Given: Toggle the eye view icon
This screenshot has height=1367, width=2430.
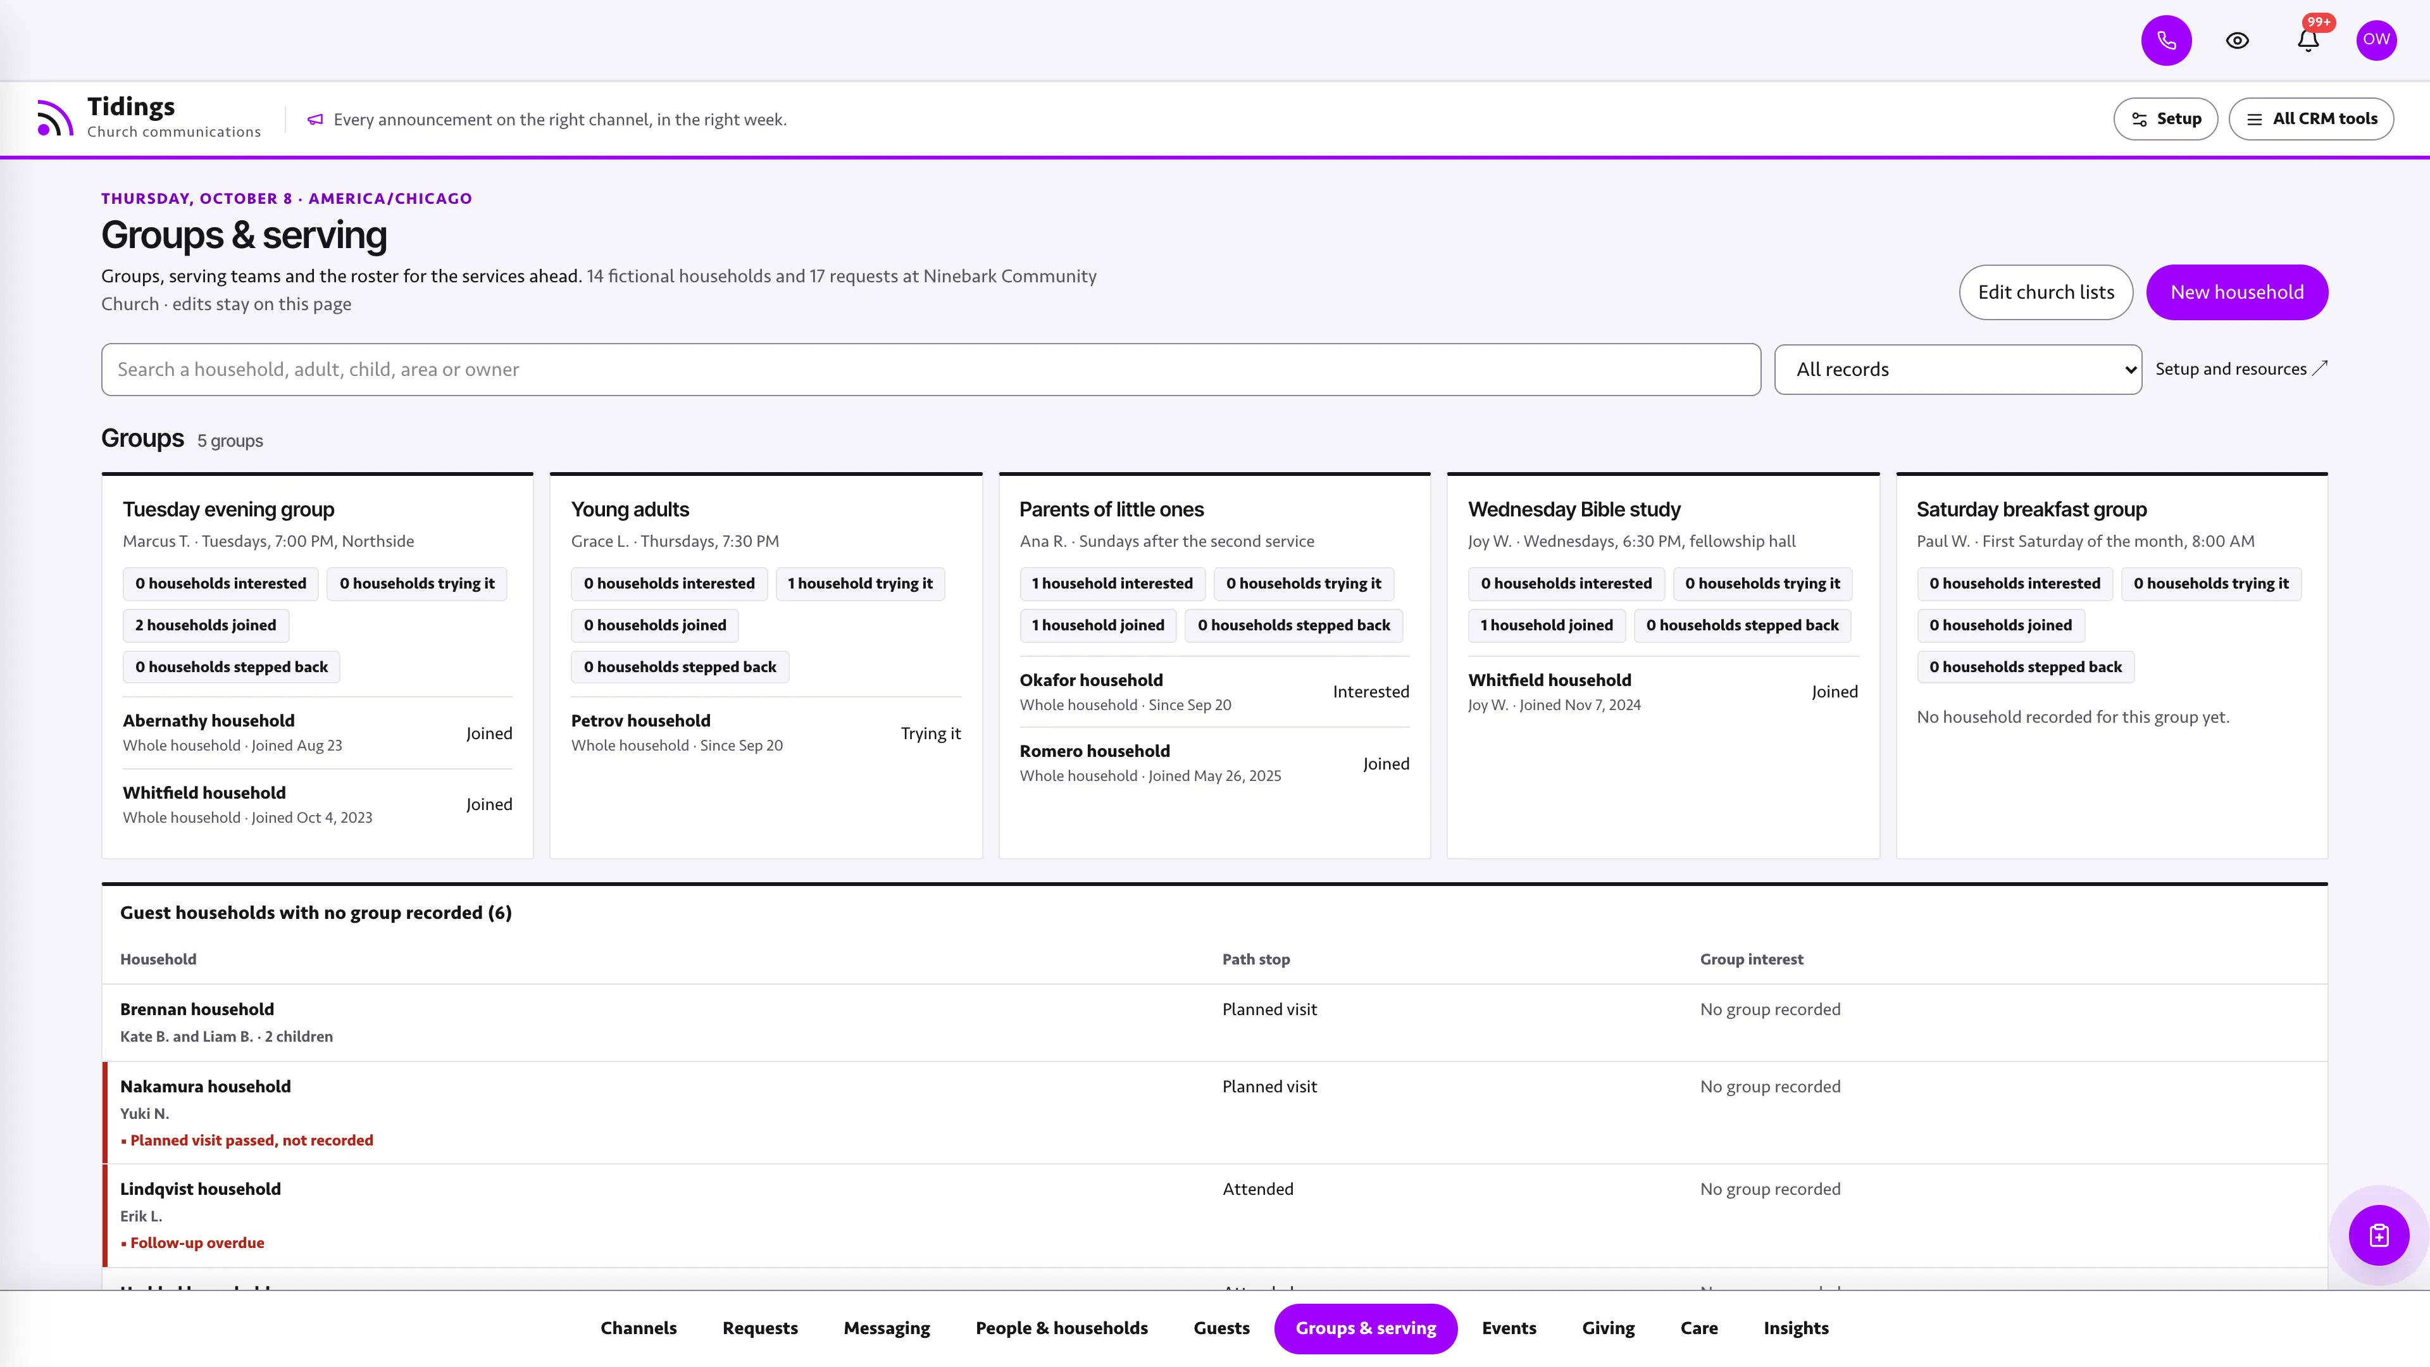Looking at the screenshot, I should tap(2236, 41).
